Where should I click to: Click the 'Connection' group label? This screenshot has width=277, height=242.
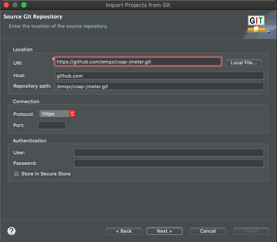pos(26,101)
